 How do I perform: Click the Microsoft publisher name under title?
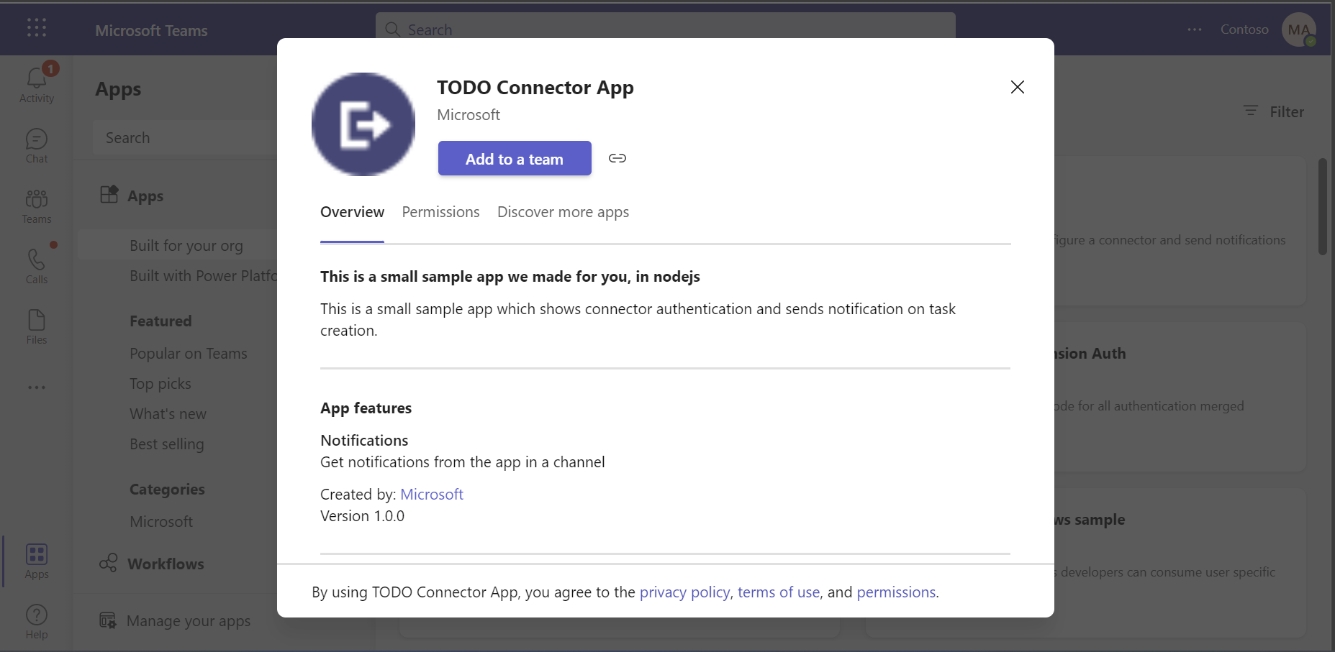(469, 115)
